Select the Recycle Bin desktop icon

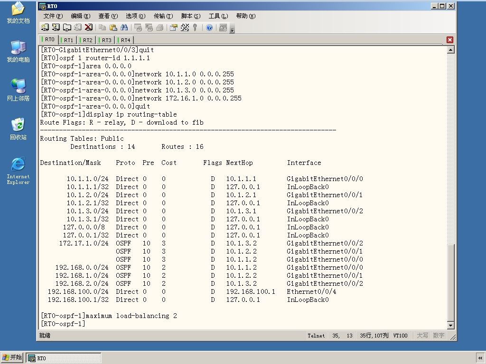[18, 129]
